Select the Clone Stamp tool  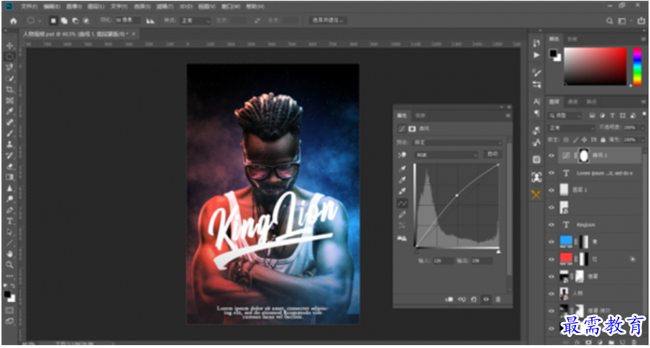coord(9,145)
